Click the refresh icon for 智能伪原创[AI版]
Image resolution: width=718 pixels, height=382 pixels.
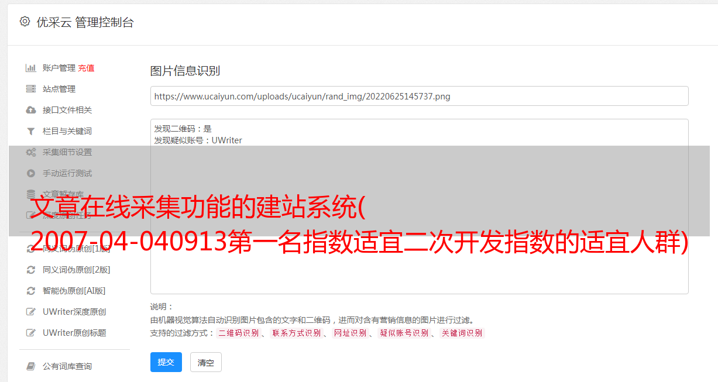point(31,291)
